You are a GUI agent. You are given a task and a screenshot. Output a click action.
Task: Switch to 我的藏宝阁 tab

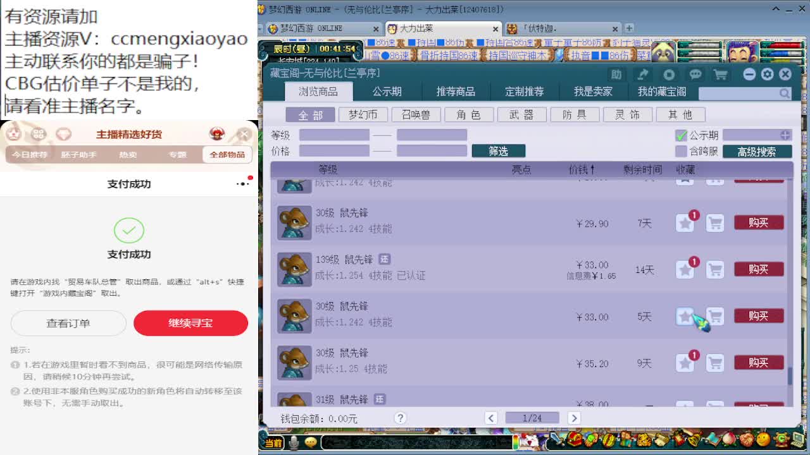[662, 92]
